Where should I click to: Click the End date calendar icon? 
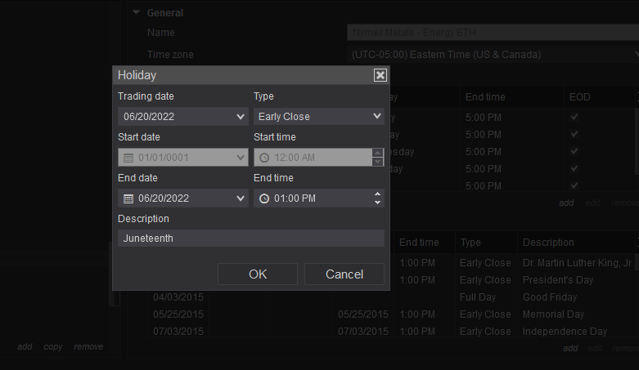tap(128, 198)
